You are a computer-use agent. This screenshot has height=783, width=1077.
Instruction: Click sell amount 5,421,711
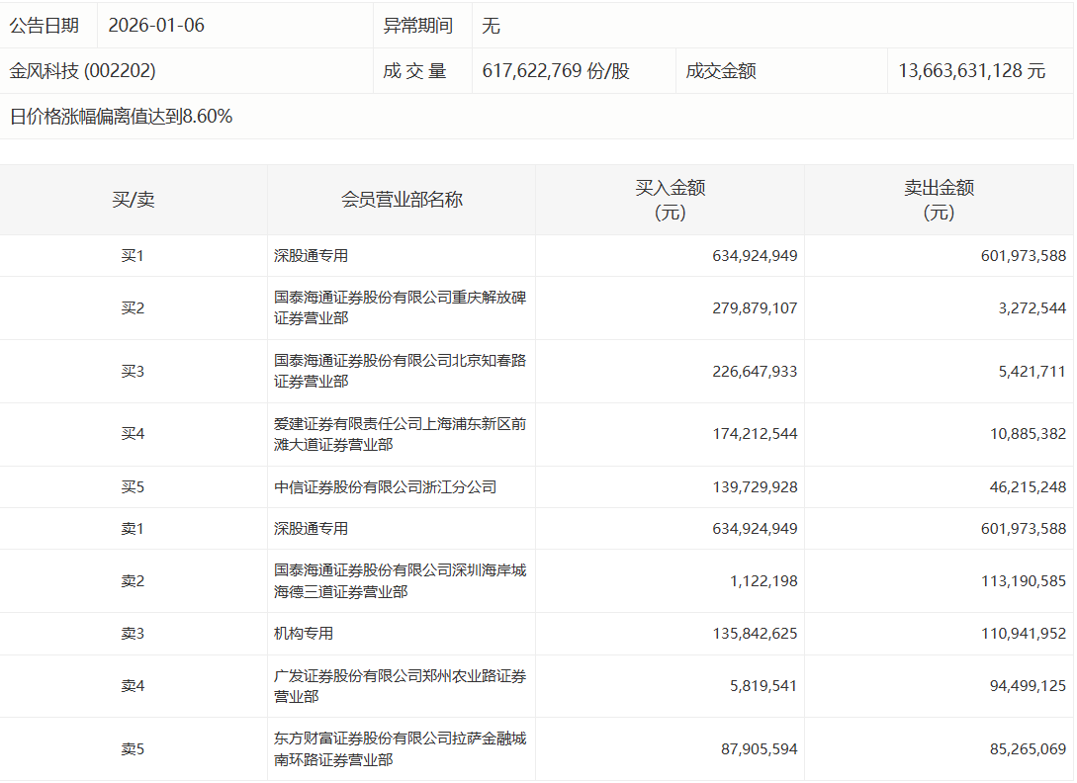[1032, 371]
